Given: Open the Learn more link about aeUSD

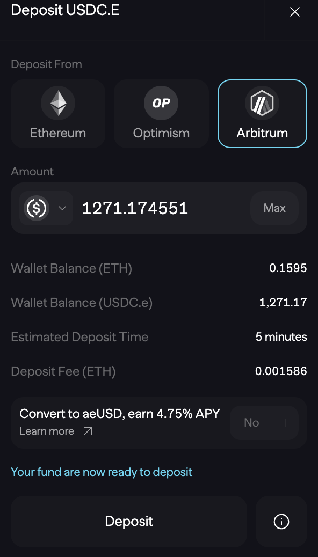Looking at the screenshot, I should (46, 430).
